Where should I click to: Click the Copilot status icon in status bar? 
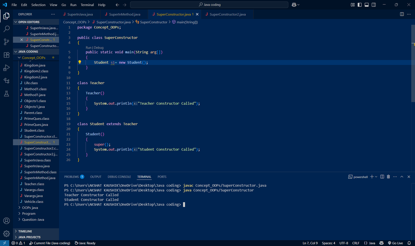[x=382, y=243]
